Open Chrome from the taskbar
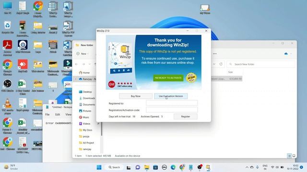The height and width of the screenshot is (172, 307). coord(182,167)
